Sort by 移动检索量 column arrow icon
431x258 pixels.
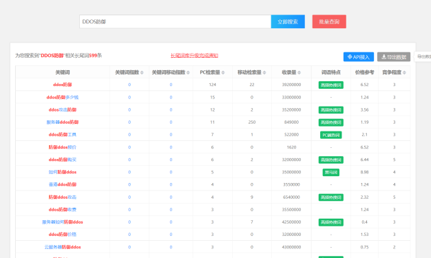(x=264, y=72)
